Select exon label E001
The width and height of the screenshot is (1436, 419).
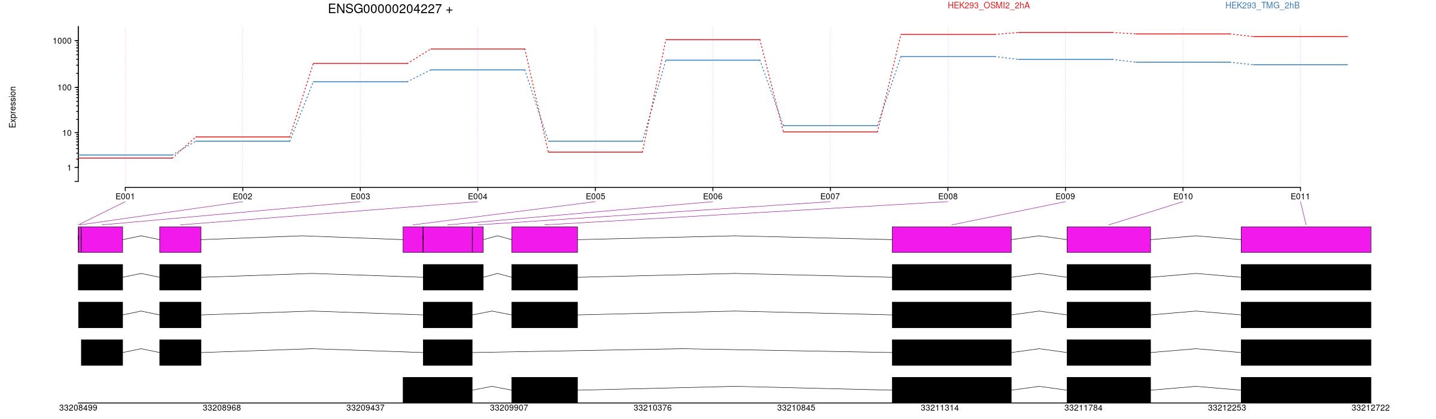pyautogui.click(x=125, y=196)
